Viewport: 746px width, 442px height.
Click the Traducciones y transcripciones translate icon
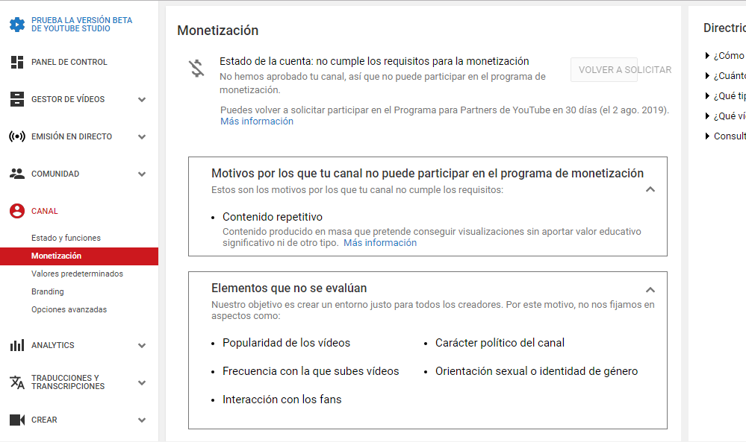[17, 382]
